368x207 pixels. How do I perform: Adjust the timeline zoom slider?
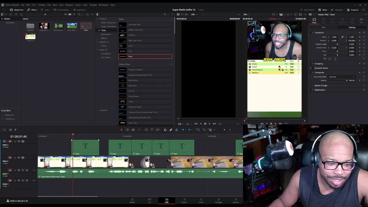(224, 130)
